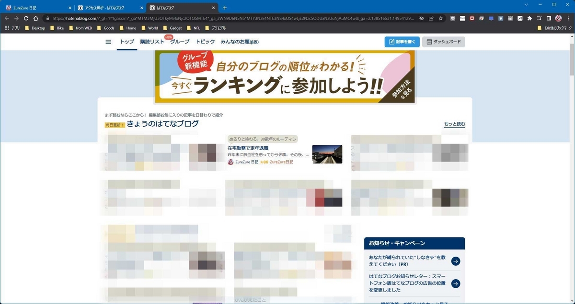Image resolution: width=575 pixels, height=304 pixels.
Task: Open the Goods bookmark folder
Action: 105,28
